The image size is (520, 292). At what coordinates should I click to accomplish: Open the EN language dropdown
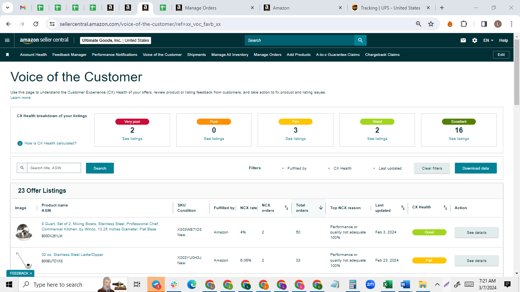(488, 40)
